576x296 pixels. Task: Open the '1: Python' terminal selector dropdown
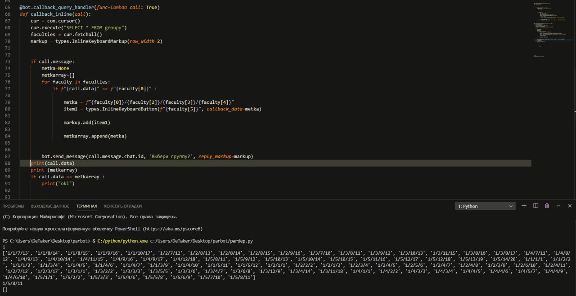pyautogui.click(x=485, y=206)
